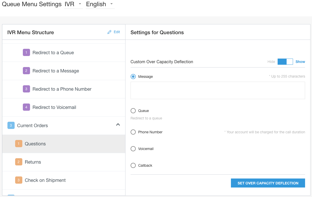Viewport: 312px width, 197px height.
Task: Click the pencil Edit icon
Action: [109, 32]
